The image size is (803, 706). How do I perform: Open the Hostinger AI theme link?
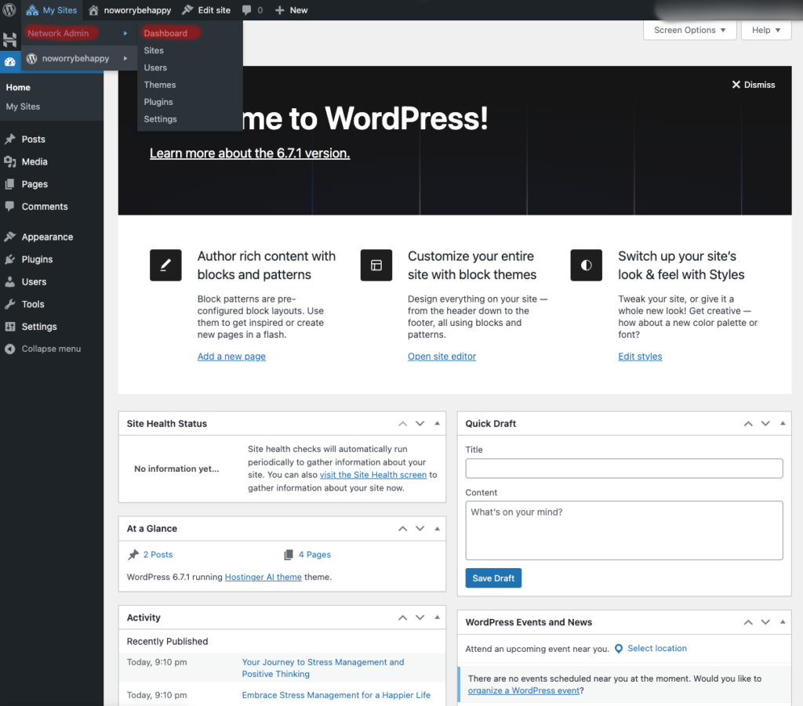[x=263, y=577]
